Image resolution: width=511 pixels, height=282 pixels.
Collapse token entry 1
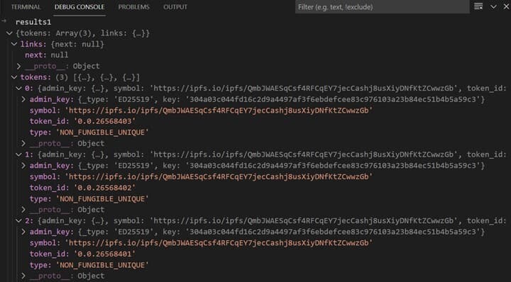(x=19, y=154)
